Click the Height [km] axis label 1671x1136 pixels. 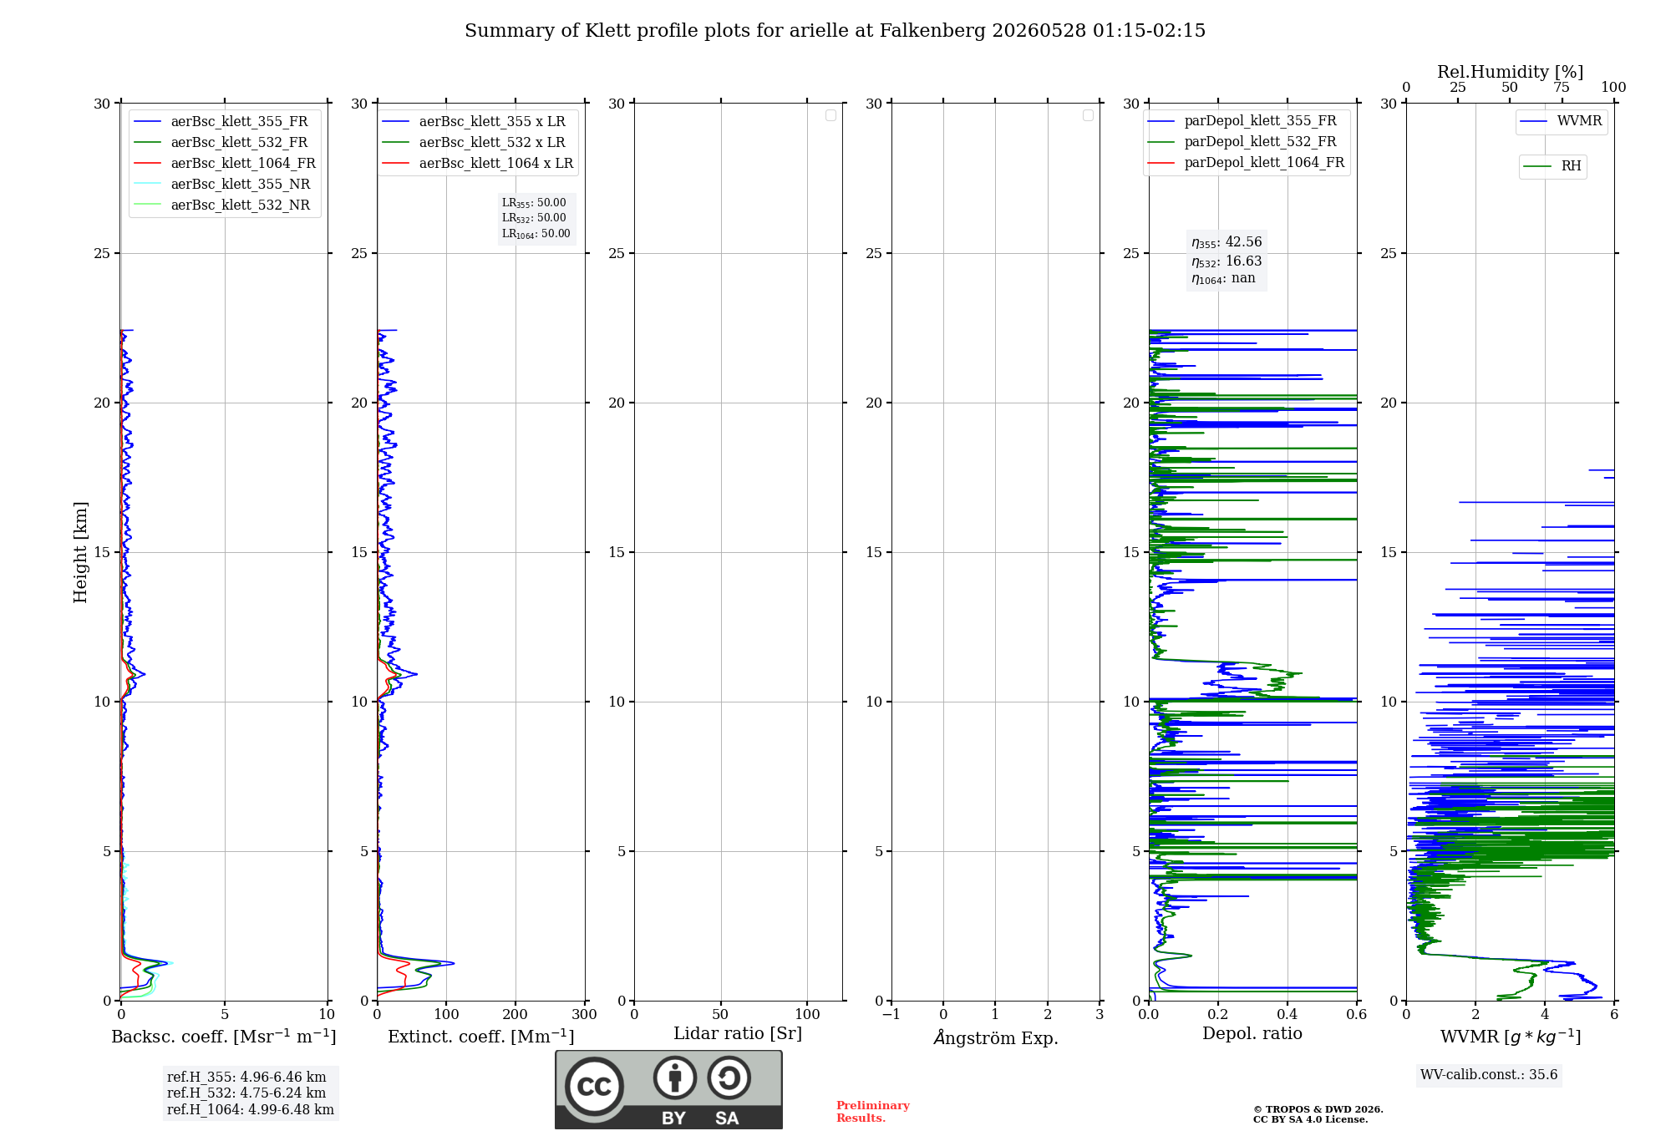coord(80,552)
